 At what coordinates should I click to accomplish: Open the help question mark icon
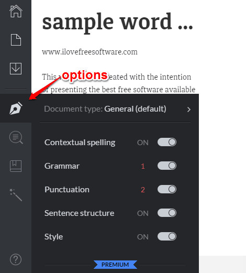(16, 259)
